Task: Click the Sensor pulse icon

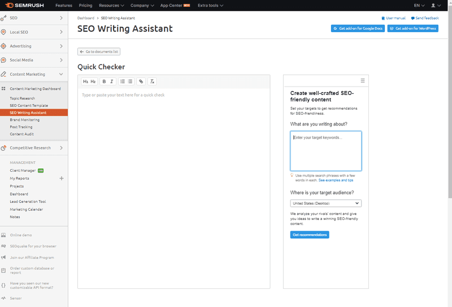Action: click(3, 298)
